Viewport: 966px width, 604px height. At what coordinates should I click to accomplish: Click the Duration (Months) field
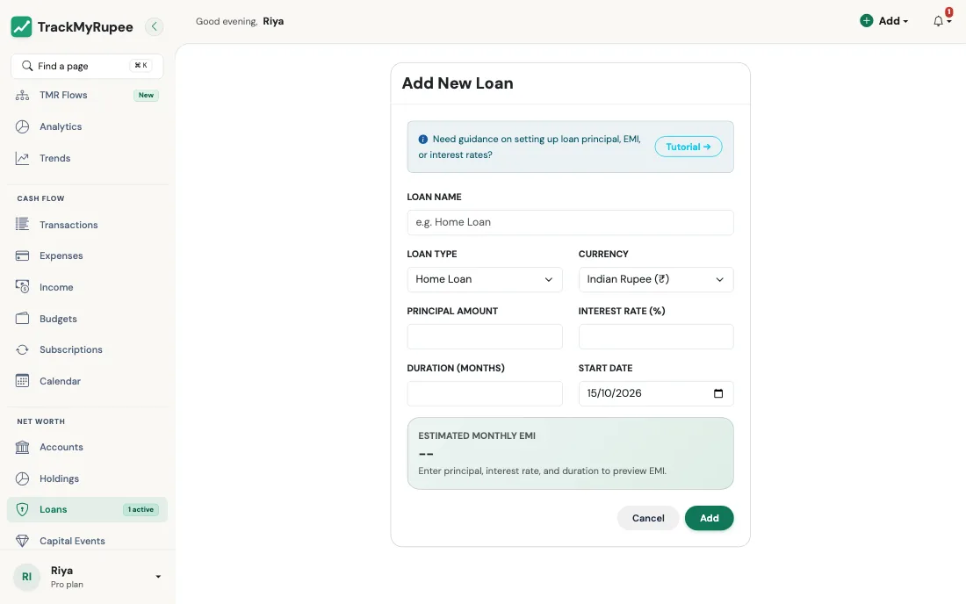pyautogui.click(x=484, y=393)
